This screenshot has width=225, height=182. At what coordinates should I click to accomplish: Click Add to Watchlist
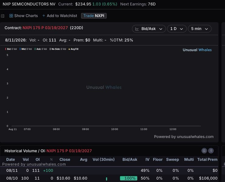[60, 16]
